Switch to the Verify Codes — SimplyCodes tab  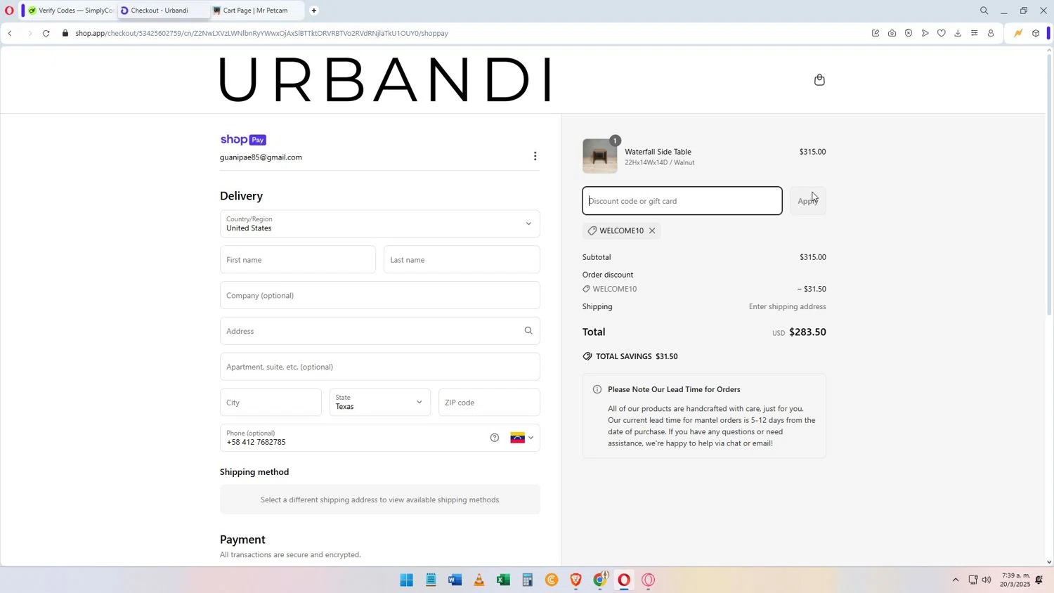[x=70, y=11]
